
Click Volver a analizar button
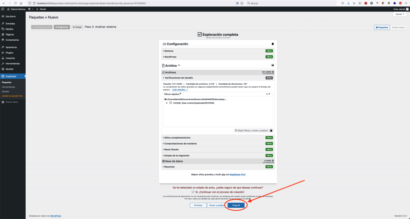click(x=217, y=205)
